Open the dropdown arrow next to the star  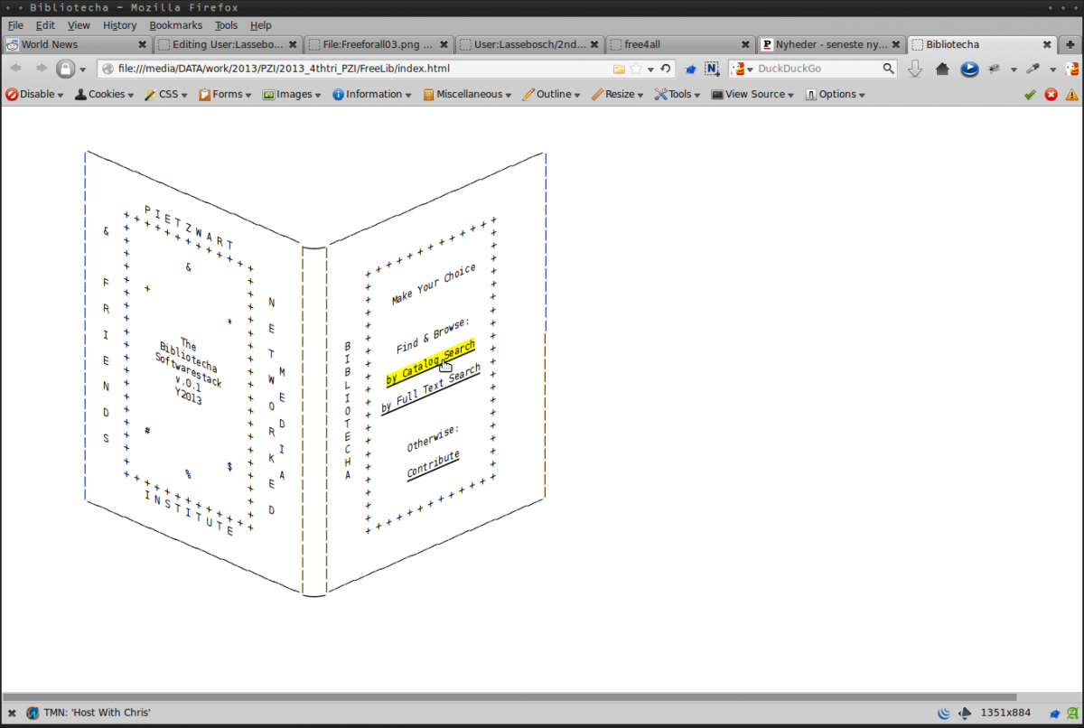point(650,70)
